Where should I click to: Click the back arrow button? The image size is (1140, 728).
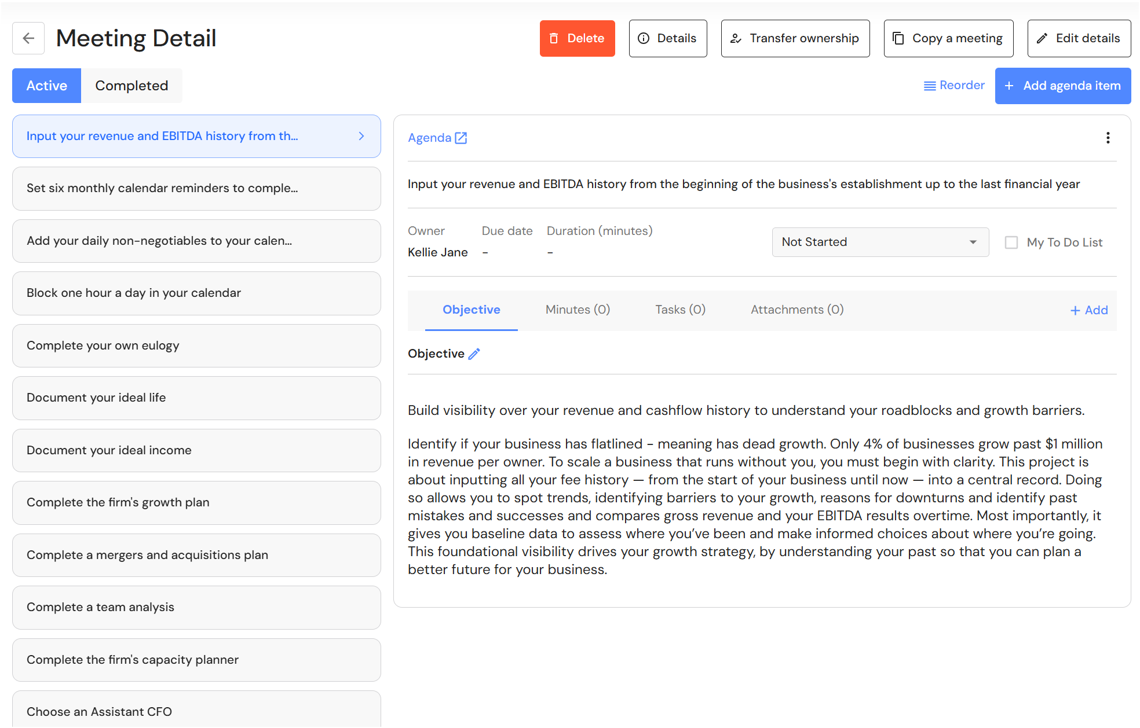click(x=28, y=38)
